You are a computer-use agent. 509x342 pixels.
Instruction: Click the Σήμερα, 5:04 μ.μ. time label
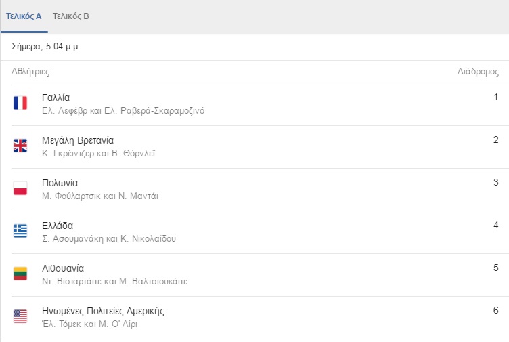pos(46,47)
